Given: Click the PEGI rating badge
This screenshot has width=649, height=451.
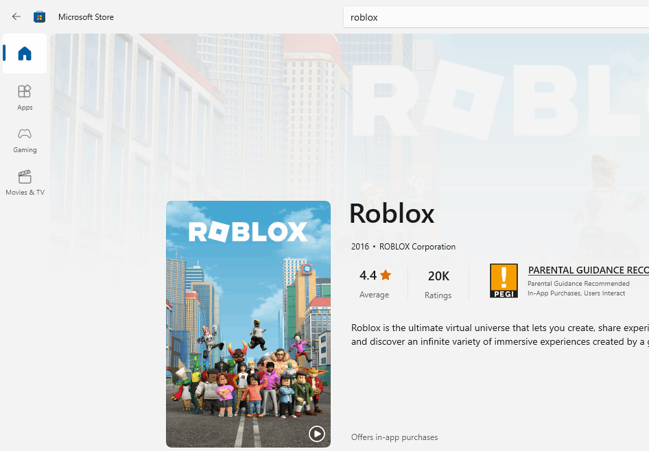Looking at the screenshot, I should pyautogui.click(x=504, y=281).
